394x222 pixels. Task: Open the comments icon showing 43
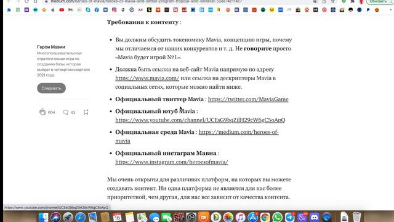[66, 112]
